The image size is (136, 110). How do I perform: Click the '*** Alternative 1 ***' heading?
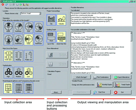tap(78, 33)
